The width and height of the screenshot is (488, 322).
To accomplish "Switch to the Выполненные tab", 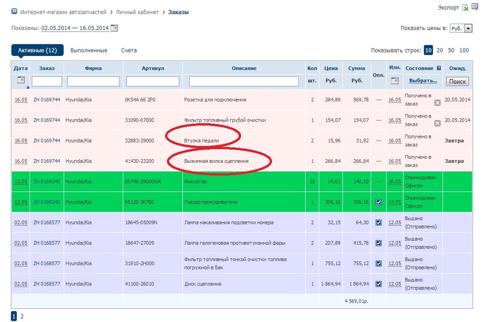I will (x=89, y=50).
